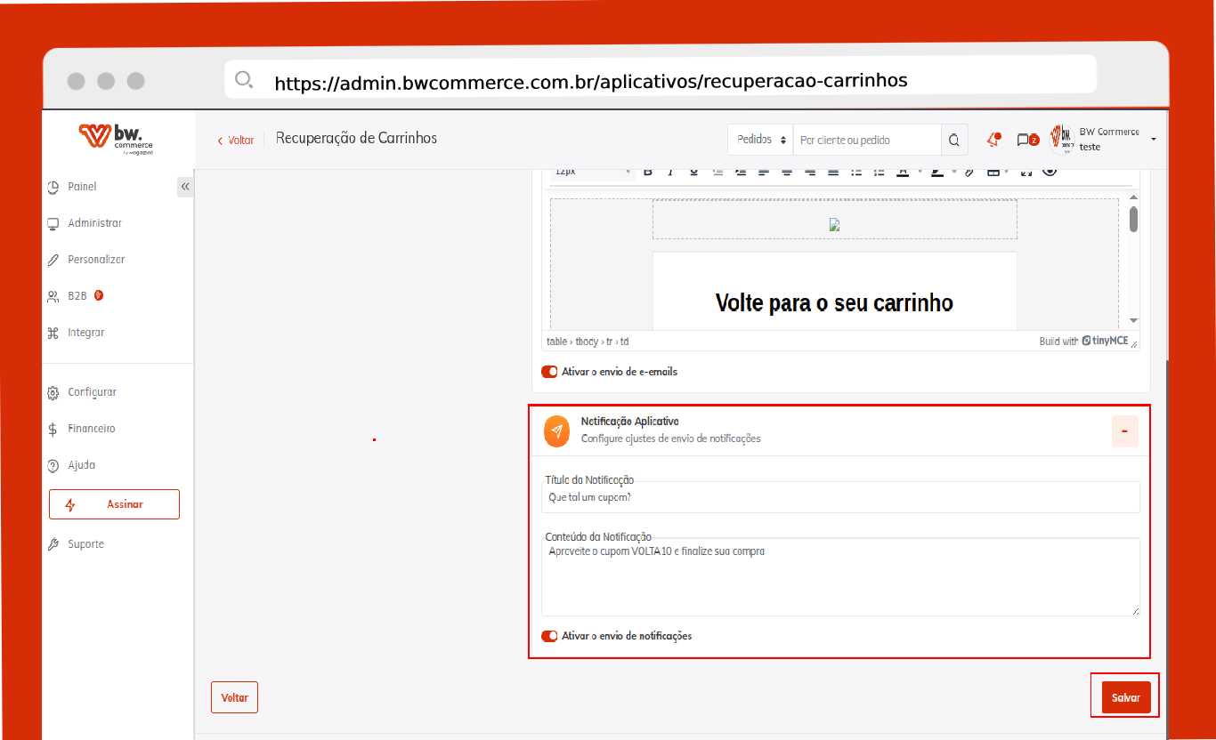The image size is (1216, 740).
Task: Click the Conteúdo da Notificação textarea
Action: pyautogui.click(x=840, y=576)
